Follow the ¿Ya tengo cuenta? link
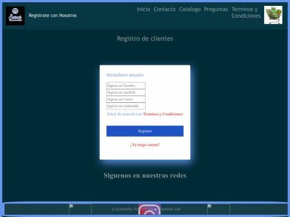 coord(145,145)
